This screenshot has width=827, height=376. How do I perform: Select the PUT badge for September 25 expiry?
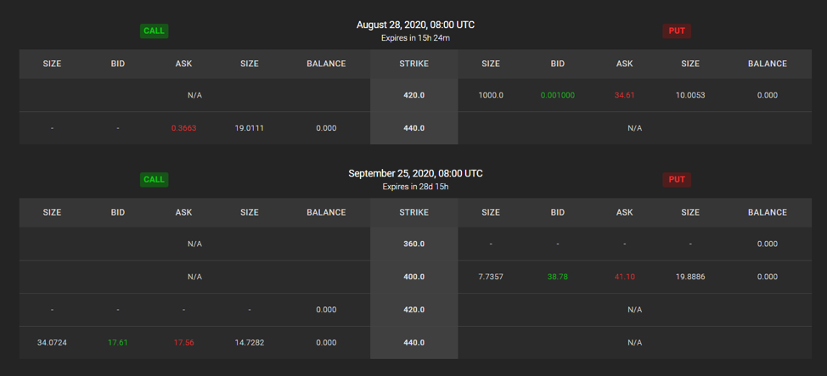click(677, 179)
